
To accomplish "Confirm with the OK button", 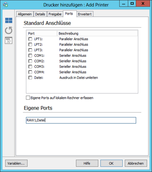I will pyautogui.click(x=112, y=163).
